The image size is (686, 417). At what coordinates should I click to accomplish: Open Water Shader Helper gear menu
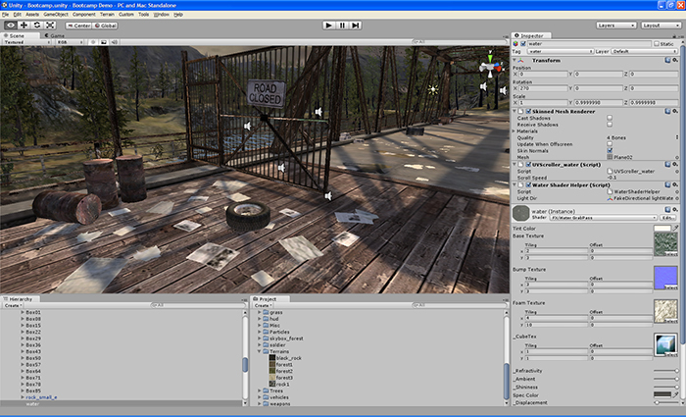pos(675,184)
